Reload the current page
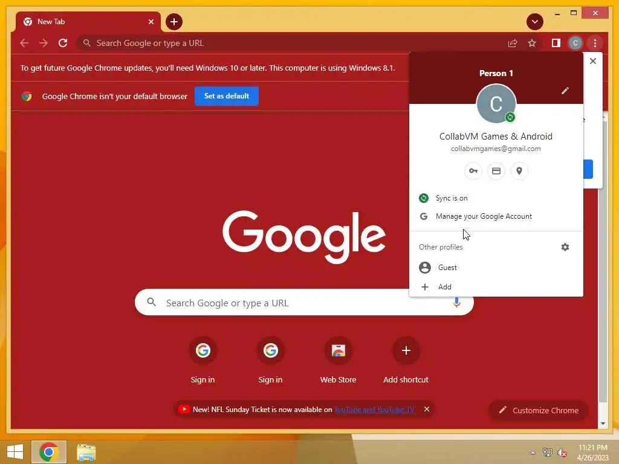The image size is (619, 464). pyautogui.click(x=63, y=43)
